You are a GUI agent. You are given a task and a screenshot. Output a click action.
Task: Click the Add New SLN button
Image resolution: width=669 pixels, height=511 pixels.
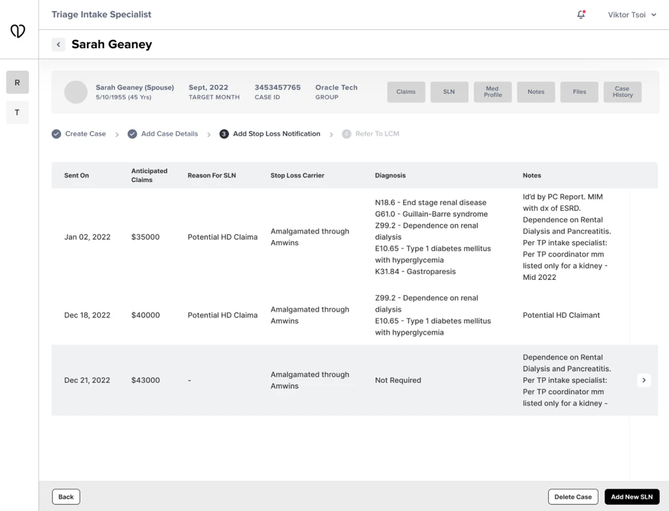click(x=632, y=497)
